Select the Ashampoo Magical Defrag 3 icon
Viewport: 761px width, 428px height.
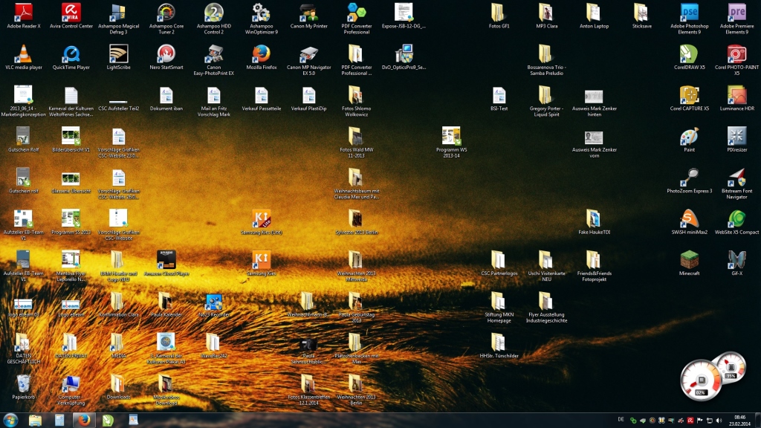[x=118, y=12]
